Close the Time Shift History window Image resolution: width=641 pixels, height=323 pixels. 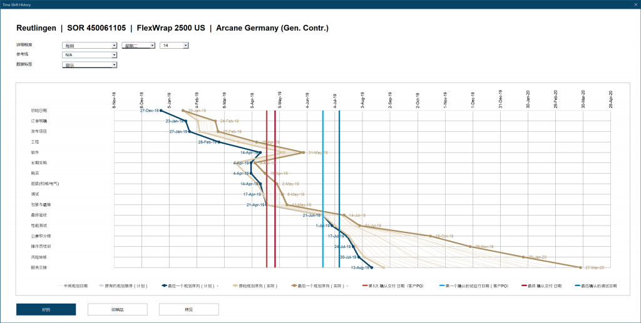(x=633, y=4)
